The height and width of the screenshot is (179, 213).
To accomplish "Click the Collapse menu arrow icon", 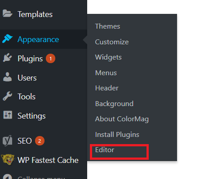I will click(x=8, y=177).
